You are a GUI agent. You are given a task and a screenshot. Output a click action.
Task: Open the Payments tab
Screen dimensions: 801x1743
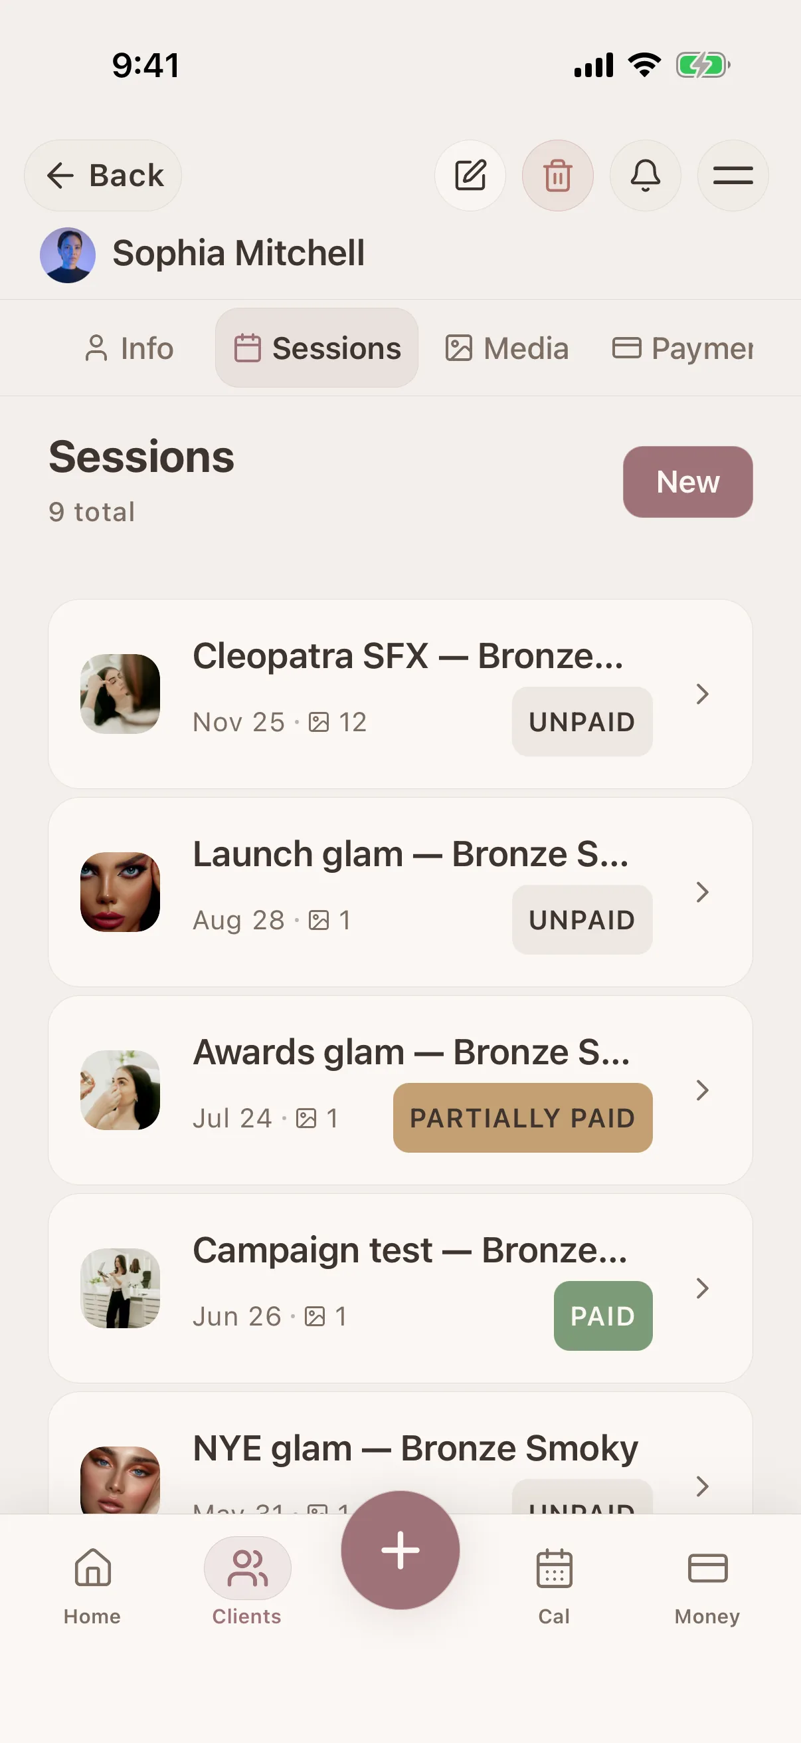click(683, 348)
